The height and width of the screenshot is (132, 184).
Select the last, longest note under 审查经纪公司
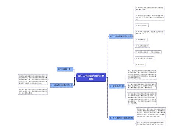pos(142,99)
